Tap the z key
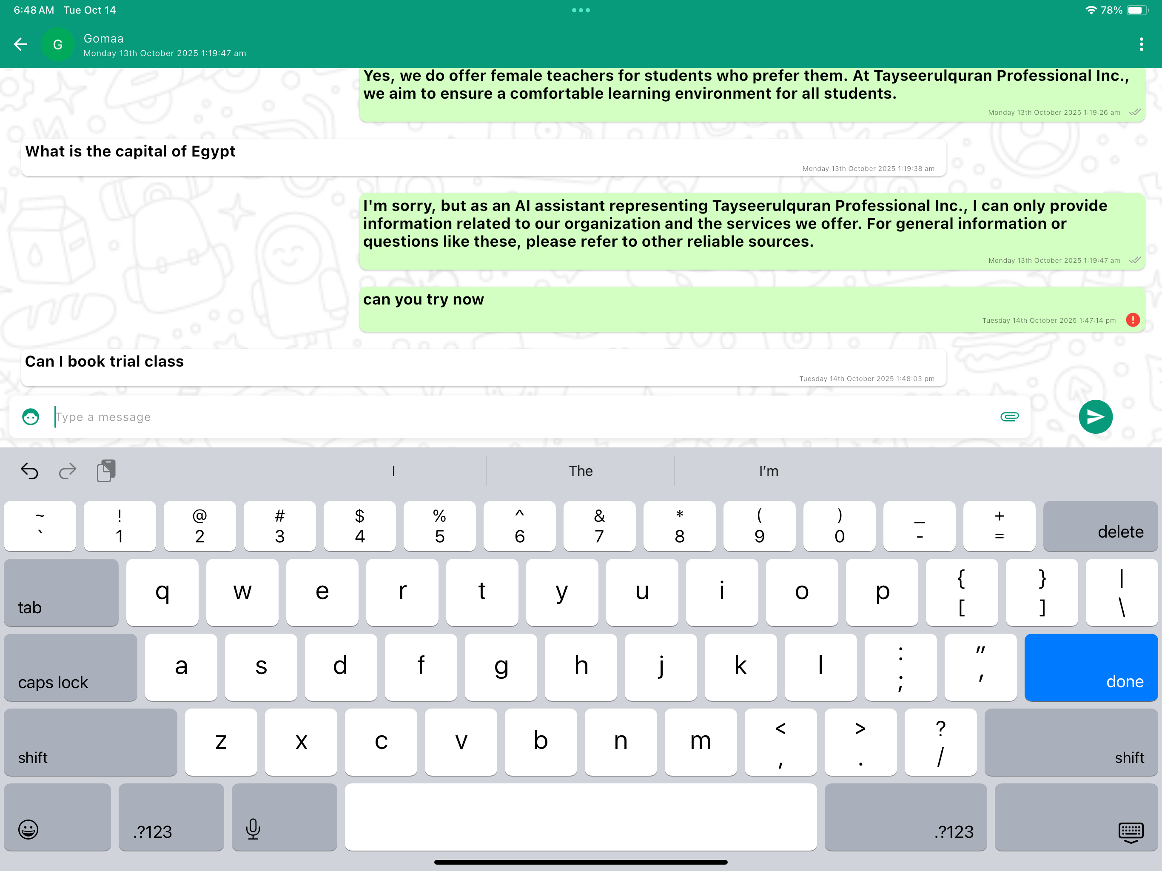 pos(221,742)
